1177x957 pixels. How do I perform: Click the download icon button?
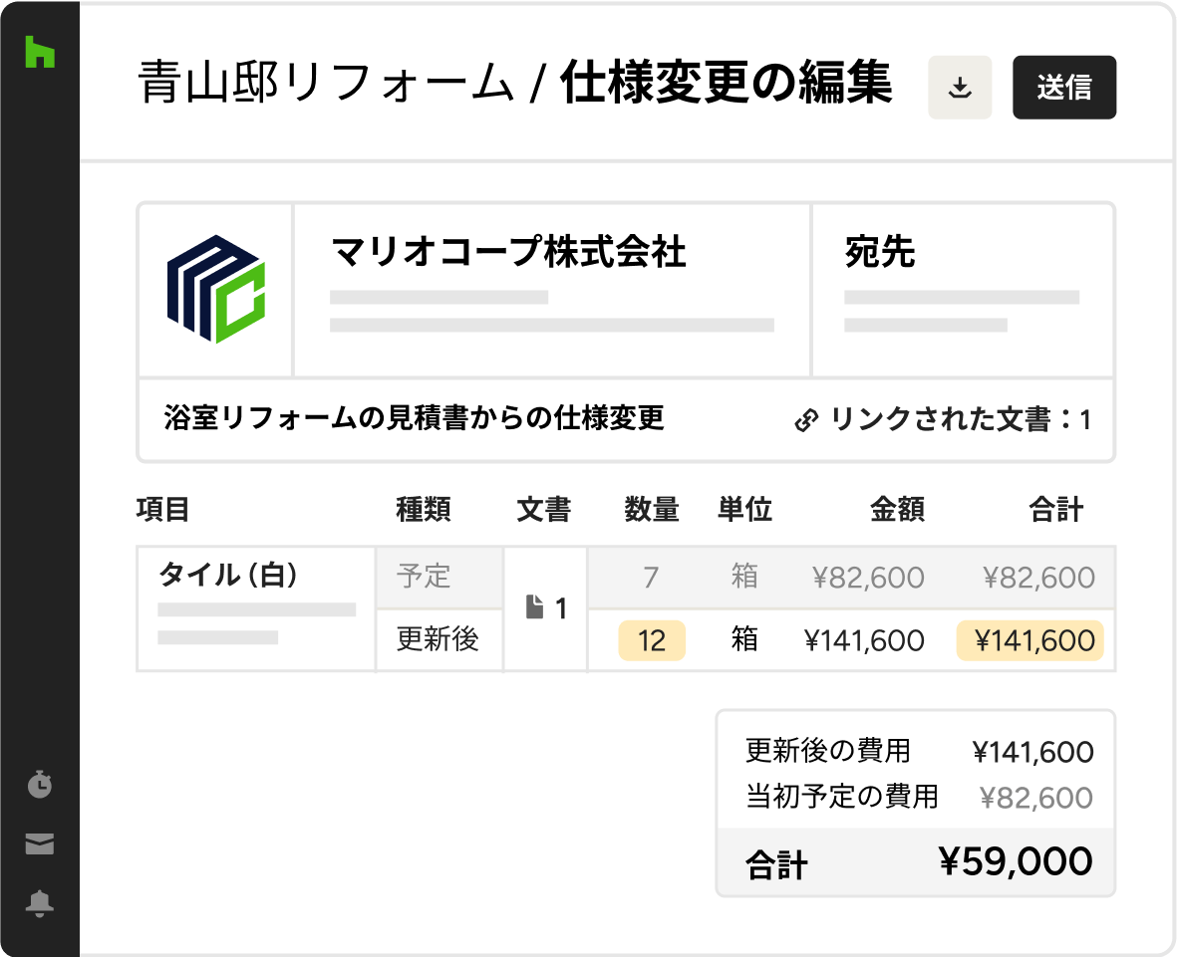click(x=960, y=89)
